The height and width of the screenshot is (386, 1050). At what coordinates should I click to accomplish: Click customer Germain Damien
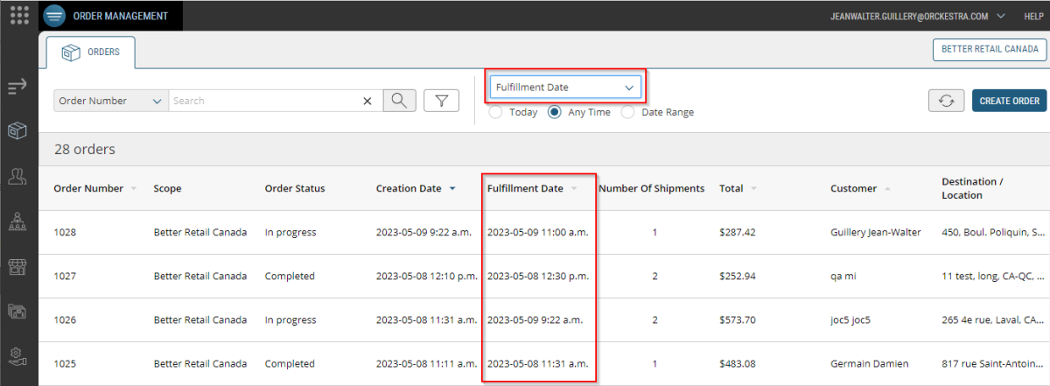click(x=870, y=363)
